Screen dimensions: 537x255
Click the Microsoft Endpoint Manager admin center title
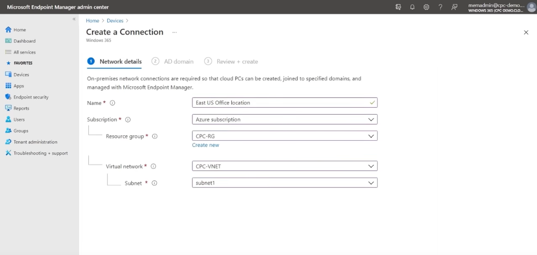pyautogui.click(x=58, y=7)
